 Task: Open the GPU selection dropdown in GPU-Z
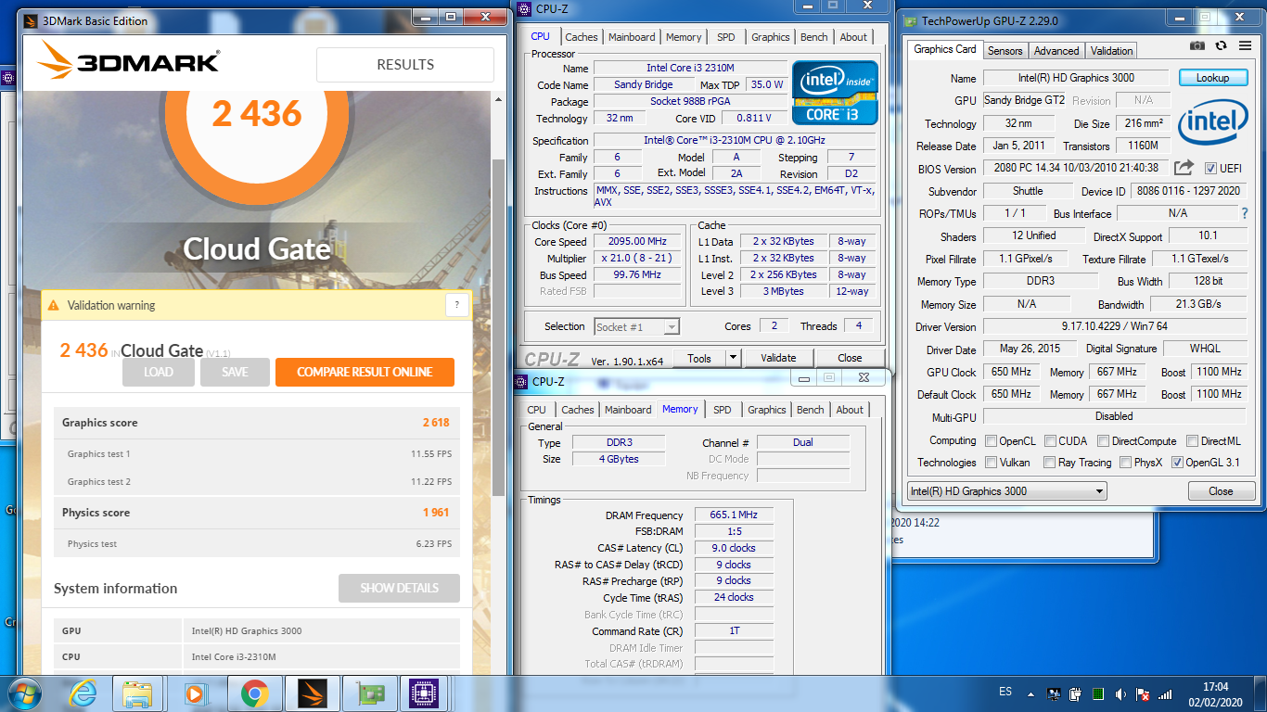pos(1006,491)
